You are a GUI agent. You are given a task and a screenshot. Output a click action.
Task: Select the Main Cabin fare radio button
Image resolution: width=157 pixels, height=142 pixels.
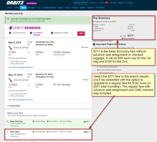pyautogui.click(x=7, y=131)
